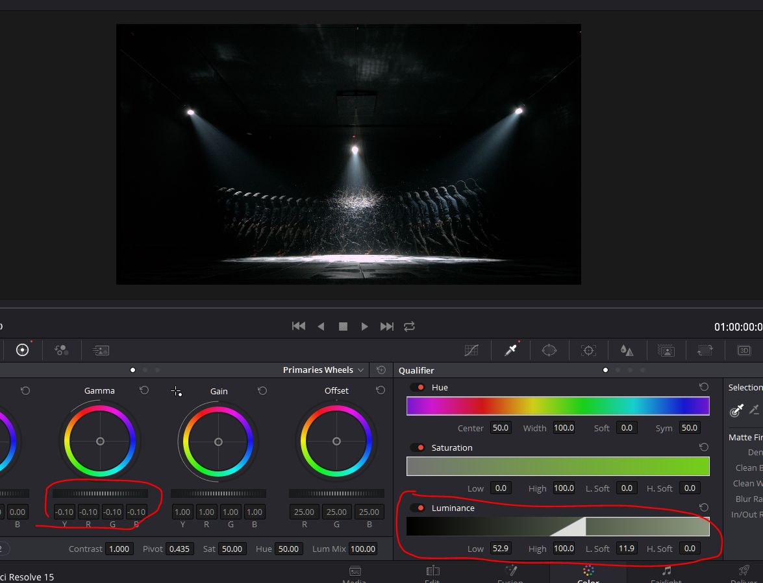
Task: Reset the Hue qualifier
Action: [704, 387]
